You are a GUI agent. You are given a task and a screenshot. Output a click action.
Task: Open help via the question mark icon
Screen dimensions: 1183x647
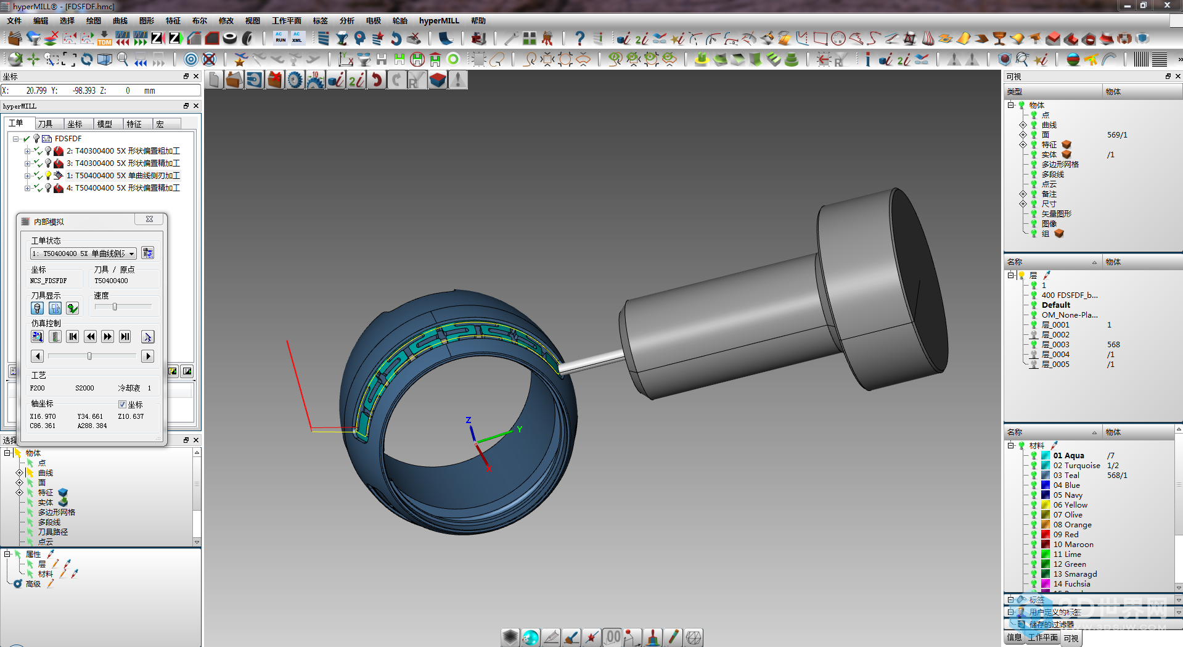[579, 38]
